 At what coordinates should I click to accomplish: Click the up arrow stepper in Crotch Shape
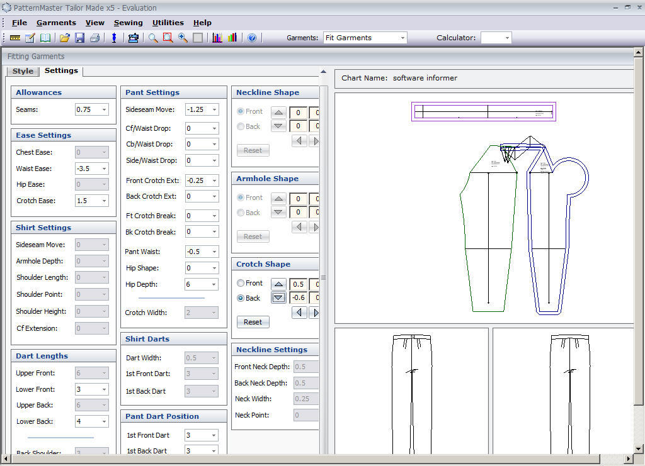pyautogui.click(x=278, y=284)
